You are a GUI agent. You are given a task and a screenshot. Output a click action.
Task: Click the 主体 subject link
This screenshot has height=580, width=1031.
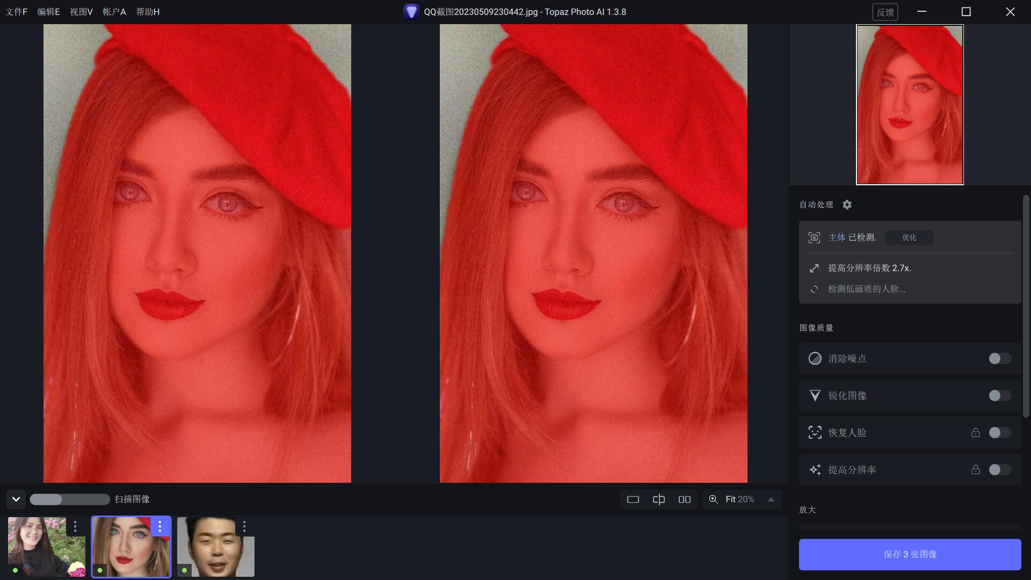837,237
